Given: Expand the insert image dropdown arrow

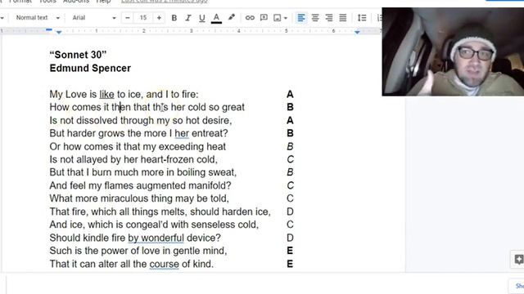Looking at the screenshot, I should pyautogui.click(x=286, y=18).
